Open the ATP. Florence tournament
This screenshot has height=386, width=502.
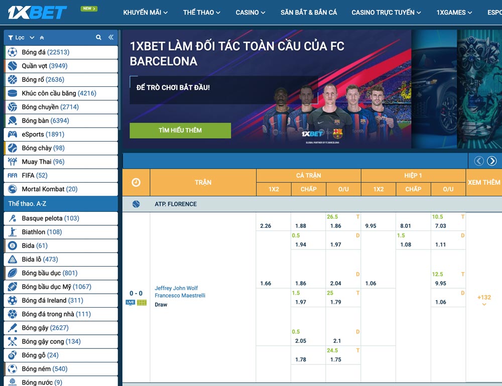[176, 204]
